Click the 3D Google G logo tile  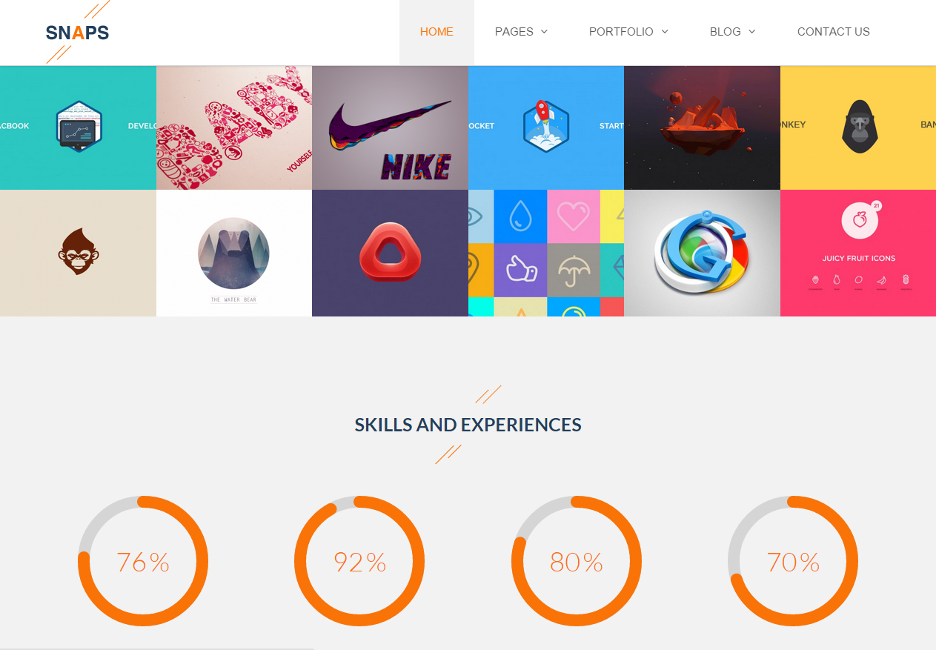(702, 253)
